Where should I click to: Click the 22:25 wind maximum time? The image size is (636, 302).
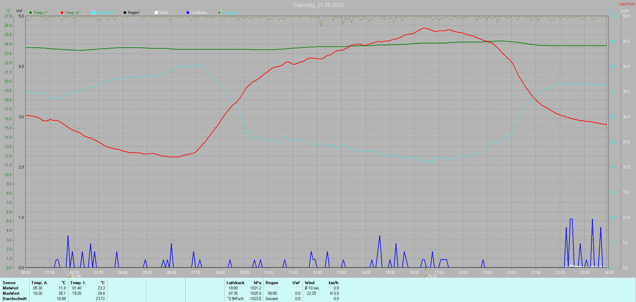(x=311, y=293)
